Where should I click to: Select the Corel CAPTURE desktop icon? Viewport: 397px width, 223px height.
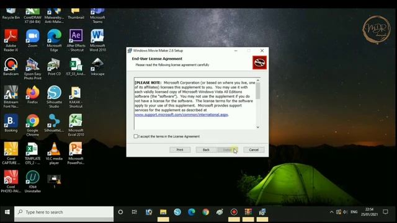click(11, 153)
